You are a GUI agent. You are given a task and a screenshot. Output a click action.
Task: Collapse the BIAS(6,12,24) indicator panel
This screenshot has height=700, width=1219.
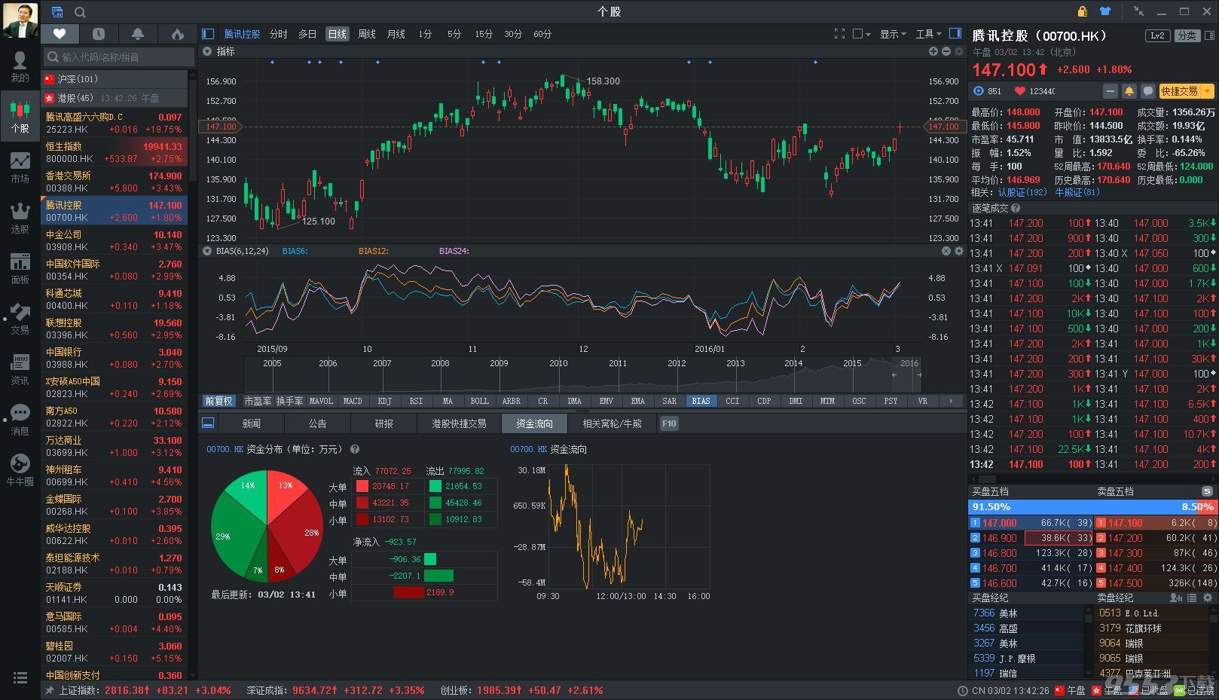[207, 251]
